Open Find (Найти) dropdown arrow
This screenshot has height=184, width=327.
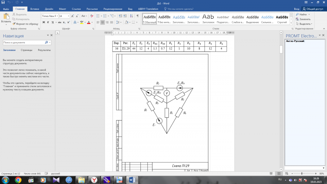point(309,14)
